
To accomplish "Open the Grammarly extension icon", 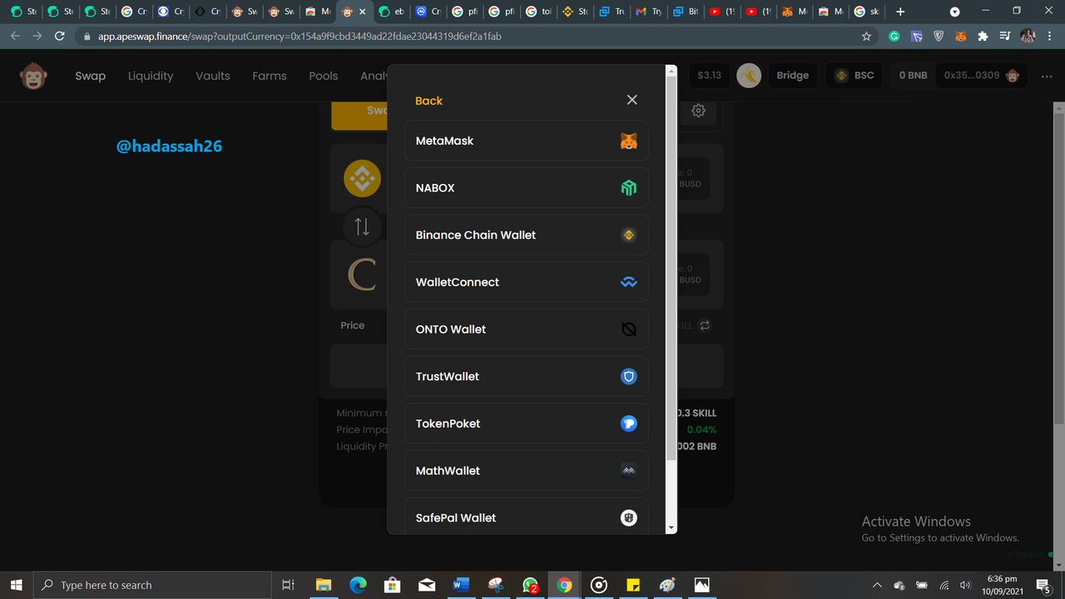I will (894, 37).
